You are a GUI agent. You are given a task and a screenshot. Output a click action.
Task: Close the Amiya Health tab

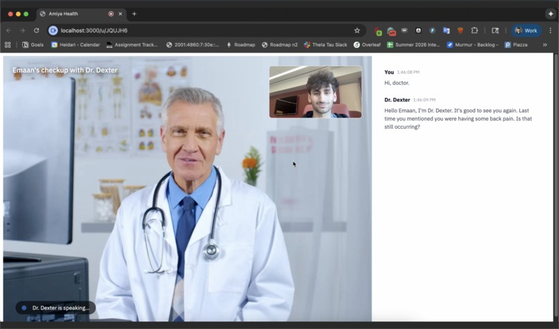coord(120,14)
